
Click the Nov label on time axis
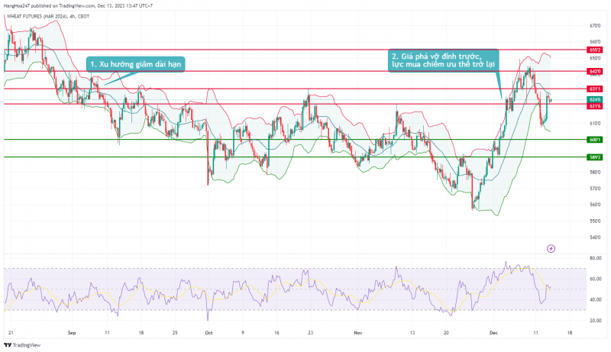click(359, 333)
